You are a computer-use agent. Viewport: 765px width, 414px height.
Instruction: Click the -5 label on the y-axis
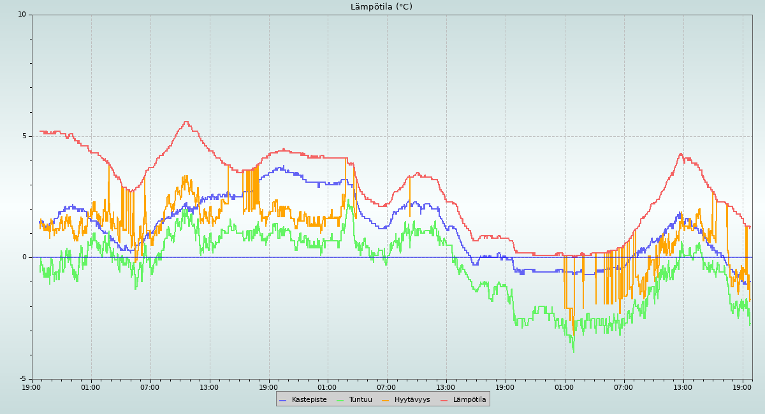click(22, 379)
